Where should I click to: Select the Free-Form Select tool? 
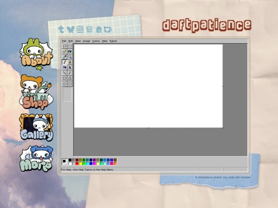pyautogui.click(x=64, y=46)
